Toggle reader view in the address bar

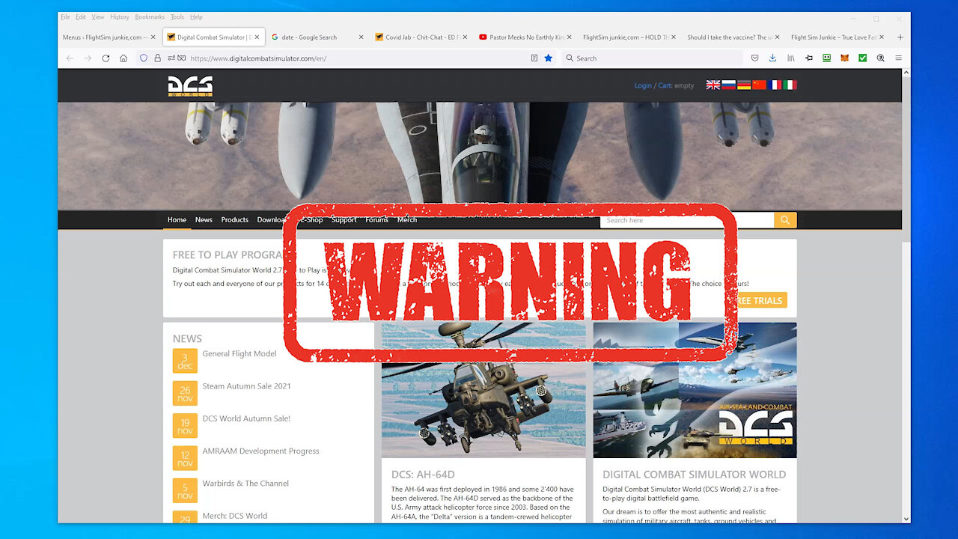(534, 58)
